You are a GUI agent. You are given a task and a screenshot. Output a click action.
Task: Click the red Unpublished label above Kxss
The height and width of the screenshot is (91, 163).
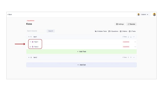pyautogui.click(x=30, y=21)
